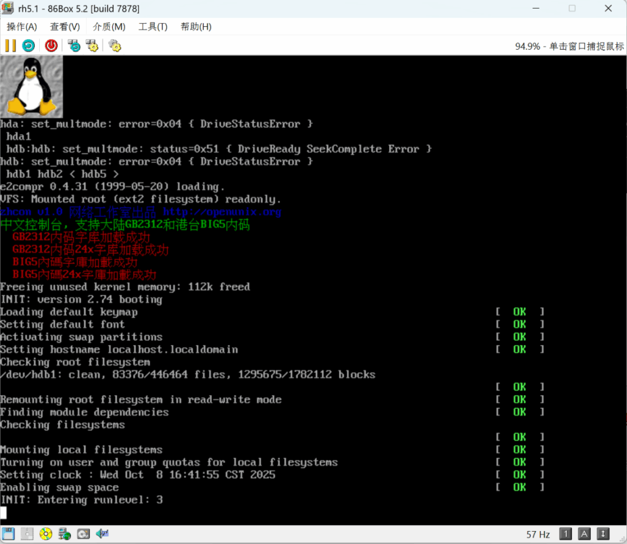The image size is (627, 544).
Task: Expand the 工具(T) tools menu
Action: click(x=153, y=26)
